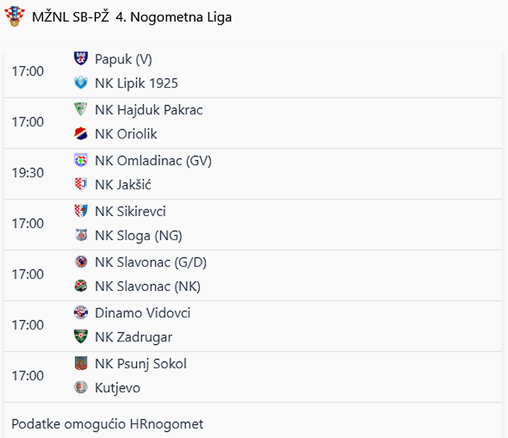Select the 19:30 match kickoff time
The width and height of the screenshot is (508, 438).
coord(27,173)
